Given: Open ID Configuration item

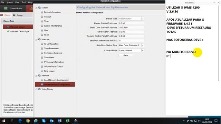Looking at the screenshot, I should (x=51, y=44).
